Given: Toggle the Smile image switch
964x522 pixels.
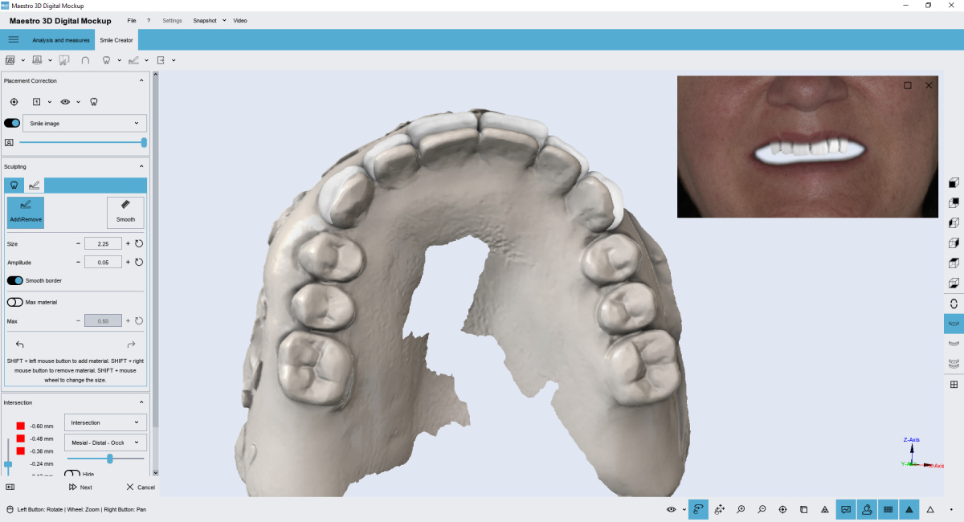Looking at the screenshot, I should pyautogui.click(x=12, y=123).
